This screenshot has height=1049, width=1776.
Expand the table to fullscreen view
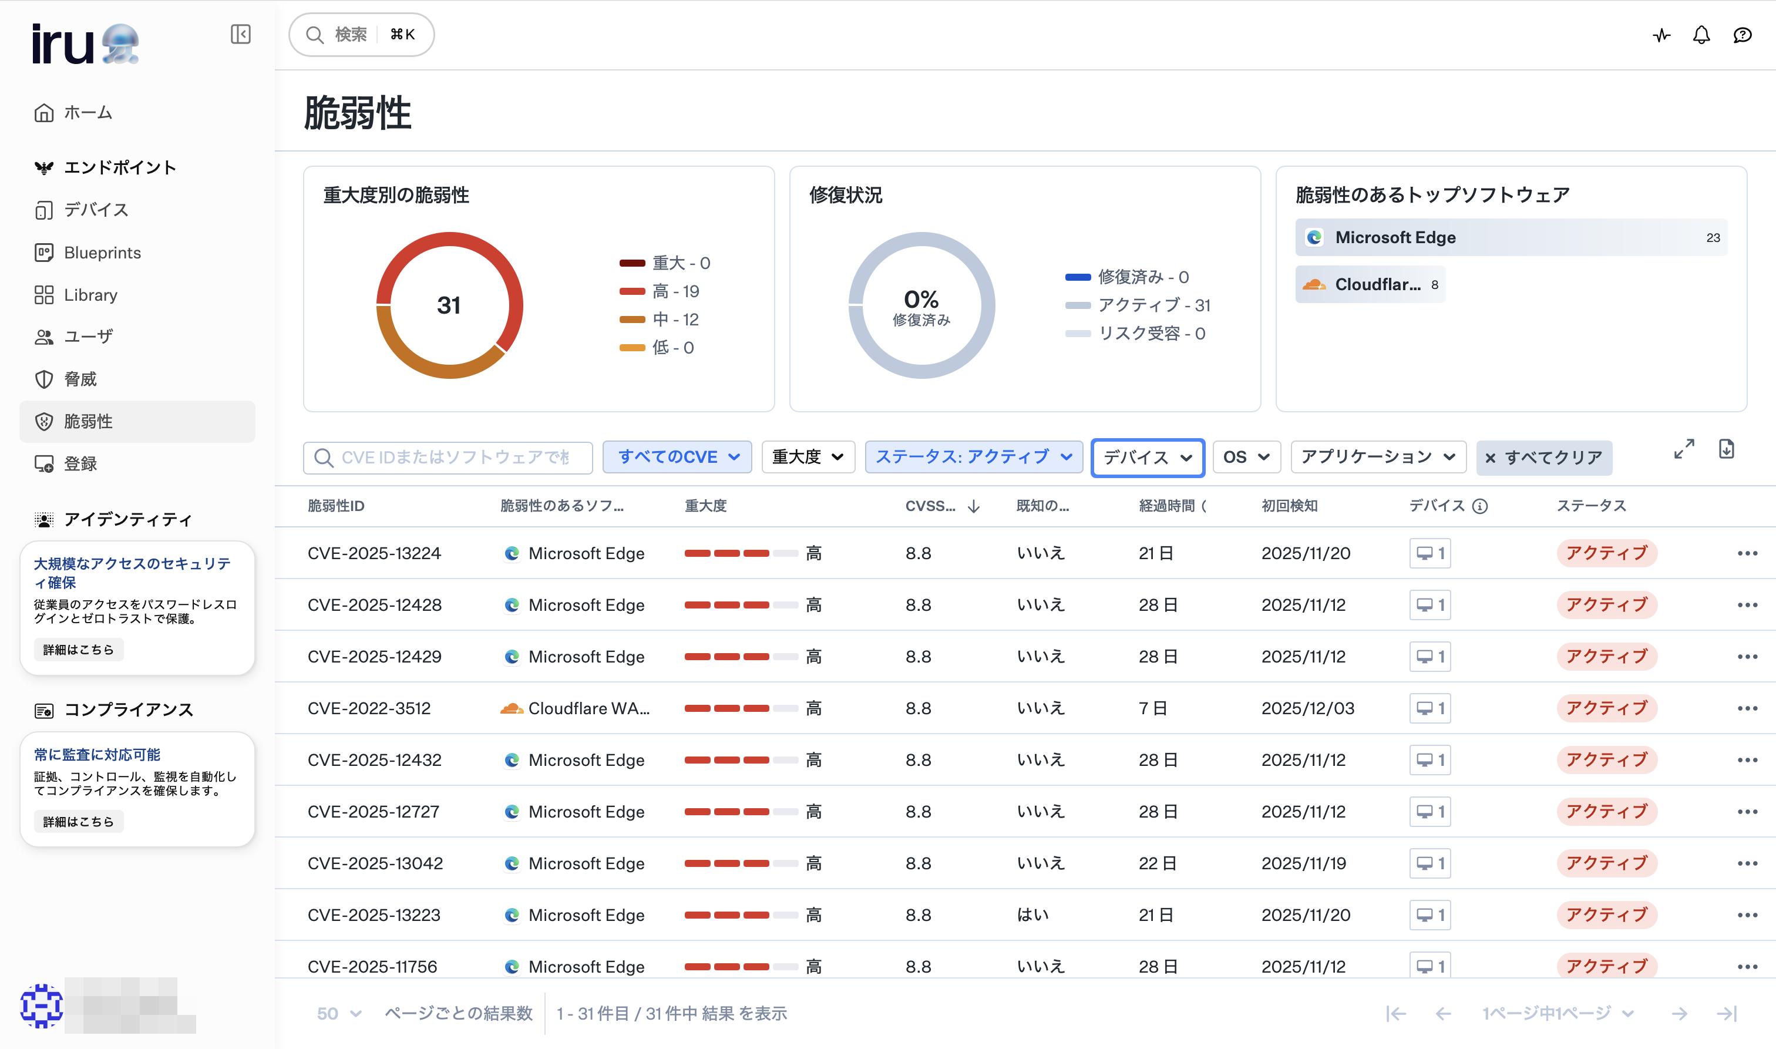(1685, 449)
